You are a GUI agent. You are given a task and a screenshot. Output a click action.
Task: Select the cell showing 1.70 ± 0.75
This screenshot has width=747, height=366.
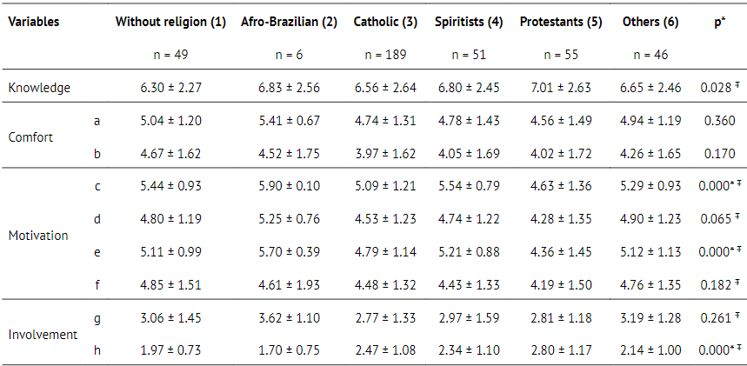[289, 350]
